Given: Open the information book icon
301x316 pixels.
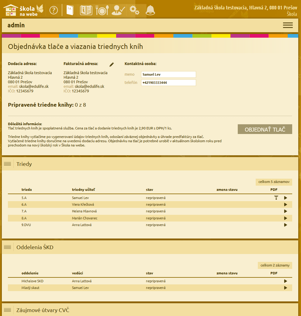Looking at the screenshot, I should pos(86,10).
